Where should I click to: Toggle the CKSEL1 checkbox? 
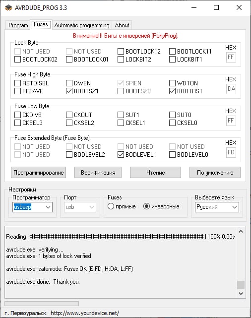(121, 123)
